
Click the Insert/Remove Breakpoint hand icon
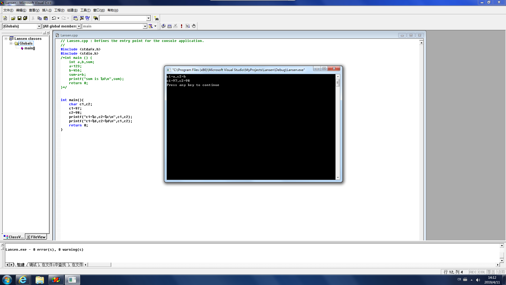click(194, 26)
